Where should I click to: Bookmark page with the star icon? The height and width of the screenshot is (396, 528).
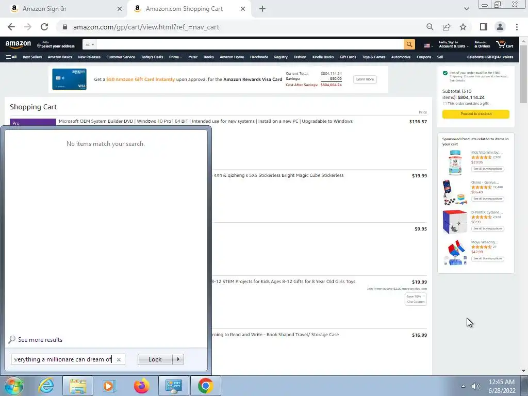(x=463, y=27)
